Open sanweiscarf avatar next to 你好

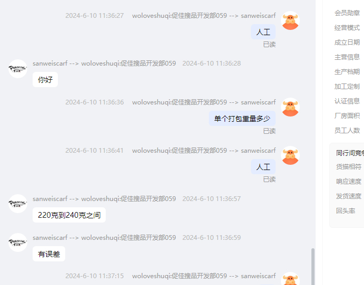pos(18,69)
